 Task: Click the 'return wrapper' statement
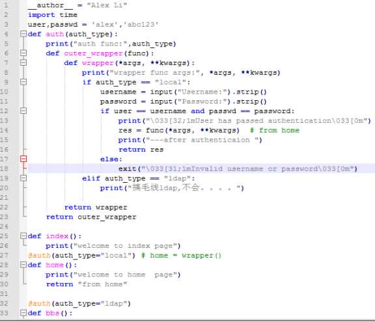point(96,208)
